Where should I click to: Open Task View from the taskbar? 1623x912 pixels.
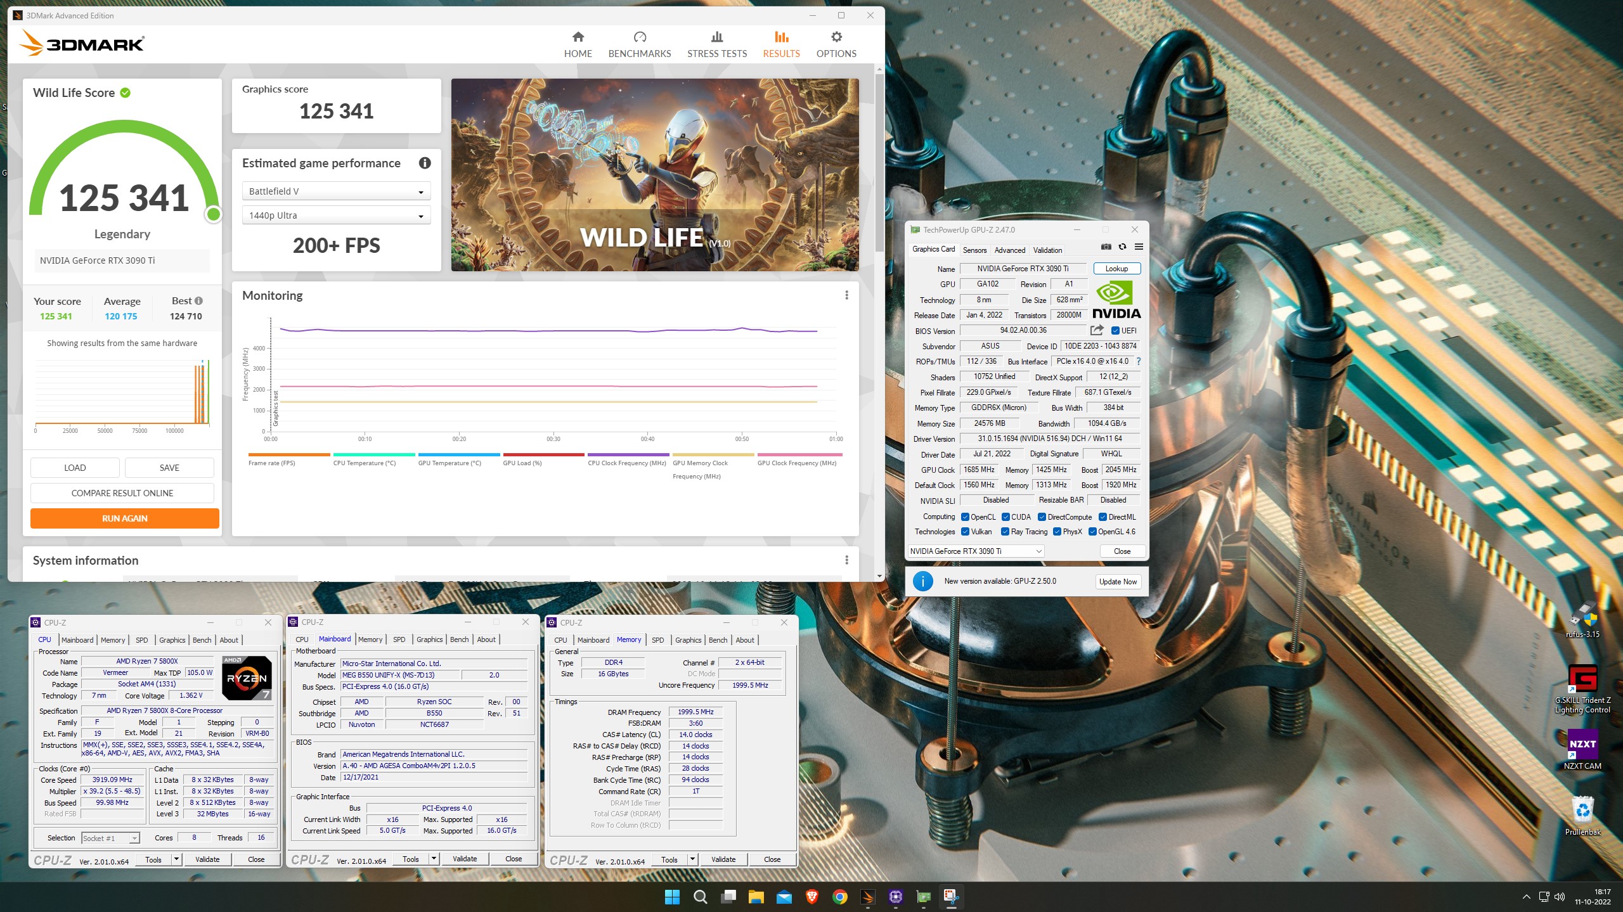(728, 897)
